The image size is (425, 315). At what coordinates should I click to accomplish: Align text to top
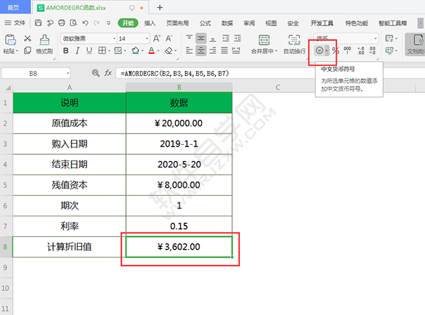tap(189, 38)
